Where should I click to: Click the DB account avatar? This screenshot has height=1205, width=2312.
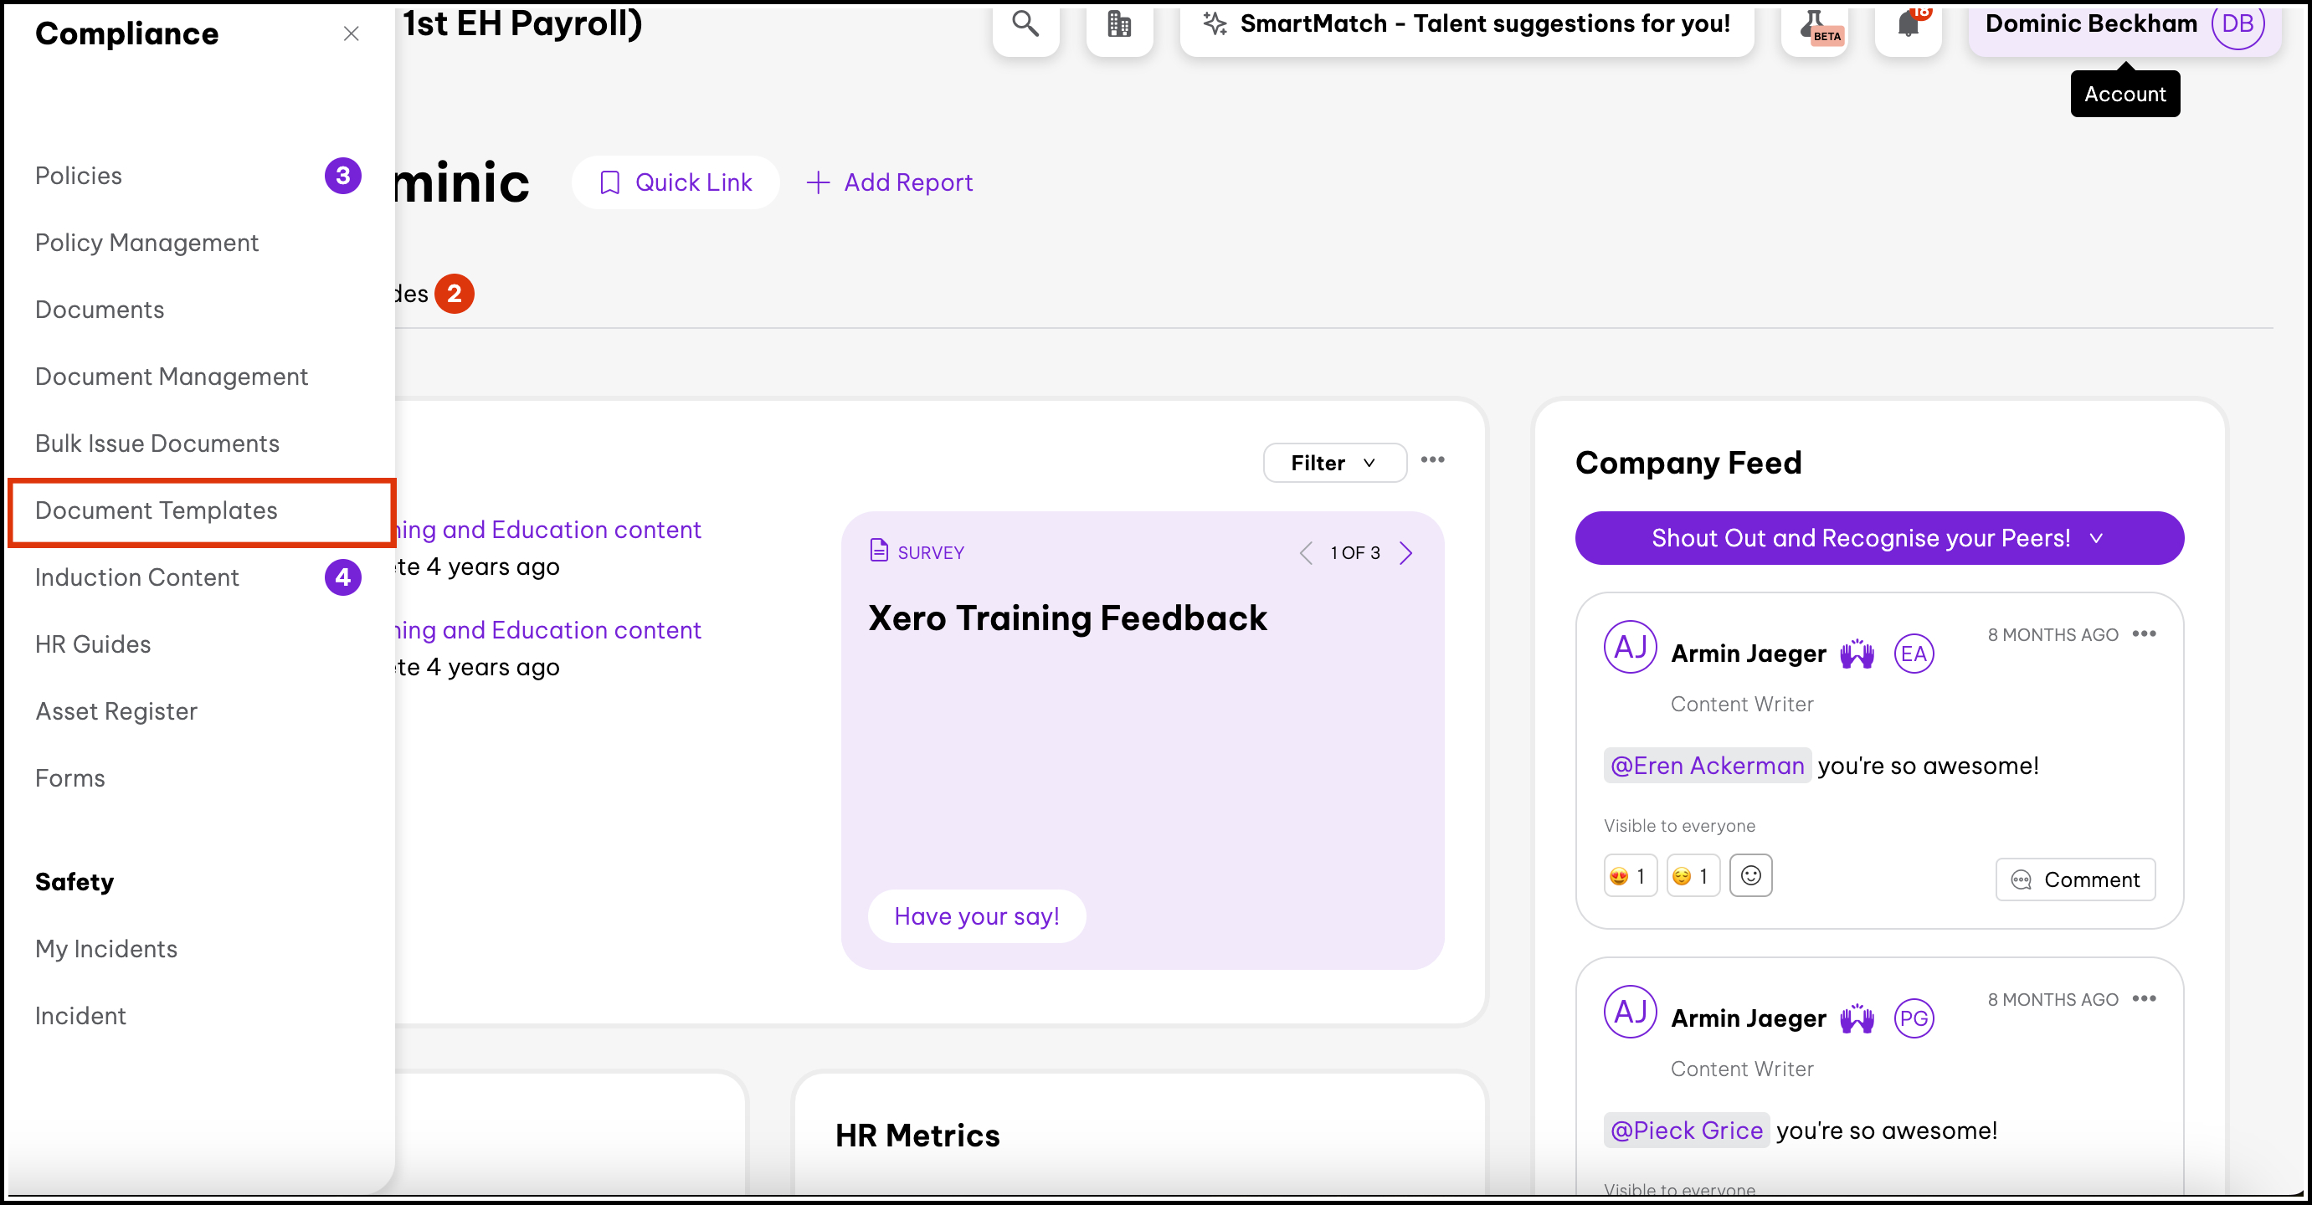tap(2237, 24)
